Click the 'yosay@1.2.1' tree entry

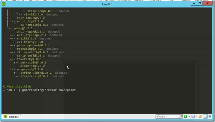tap(23, 28)
